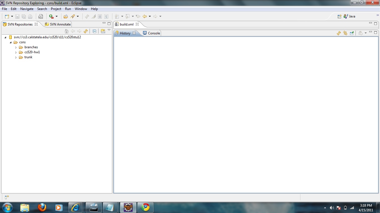Click the New wizard toolbar icon
Viewport: 380px width, 213px height.
coord(7,16)
